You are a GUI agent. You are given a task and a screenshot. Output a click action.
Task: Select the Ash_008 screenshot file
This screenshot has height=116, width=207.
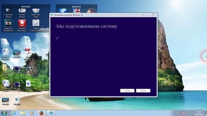[17, 70]
